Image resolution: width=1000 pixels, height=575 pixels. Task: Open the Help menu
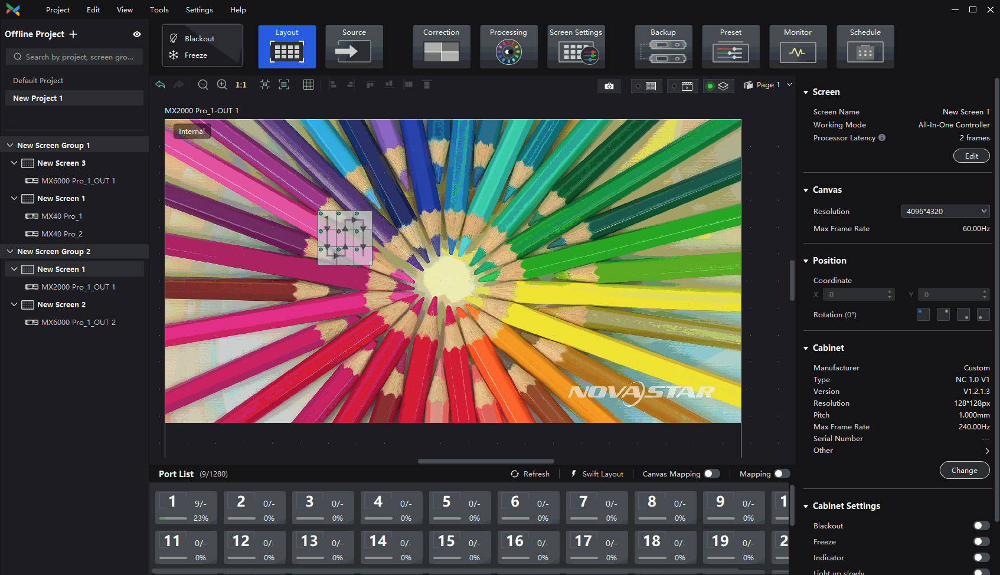[238, 9]
